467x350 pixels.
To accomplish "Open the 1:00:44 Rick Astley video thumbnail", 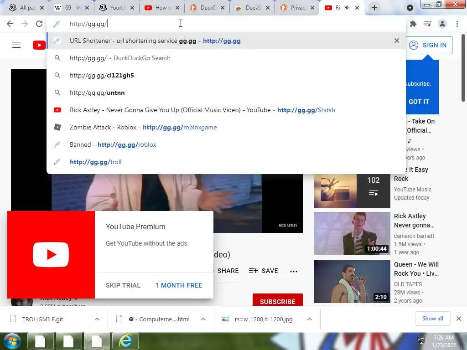I will (352, 233).
